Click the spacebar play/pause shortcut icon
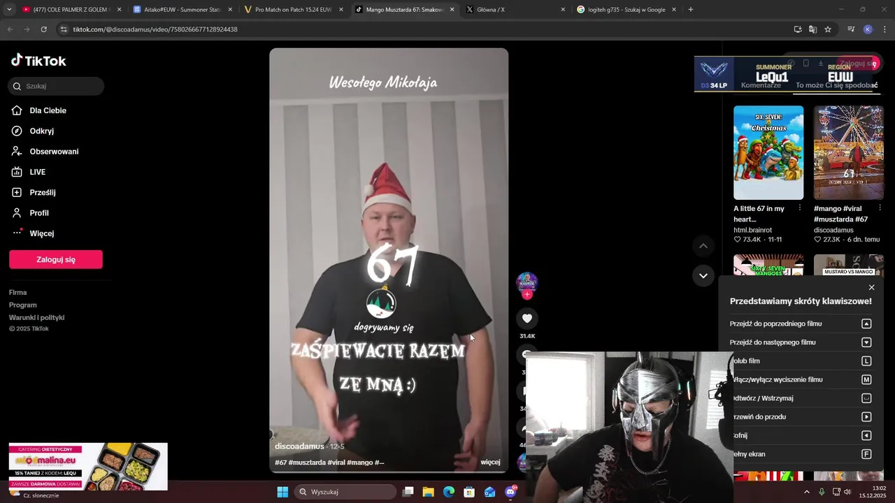Screen dimensions: 895x503 (866, 398)
